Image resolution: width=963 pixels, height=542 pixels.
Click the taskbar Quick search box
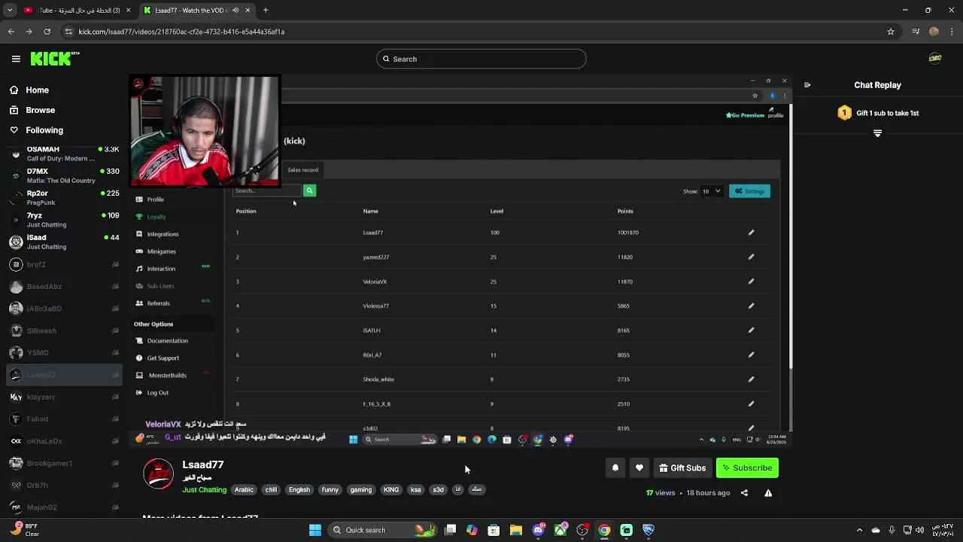[x=384, y=530]
